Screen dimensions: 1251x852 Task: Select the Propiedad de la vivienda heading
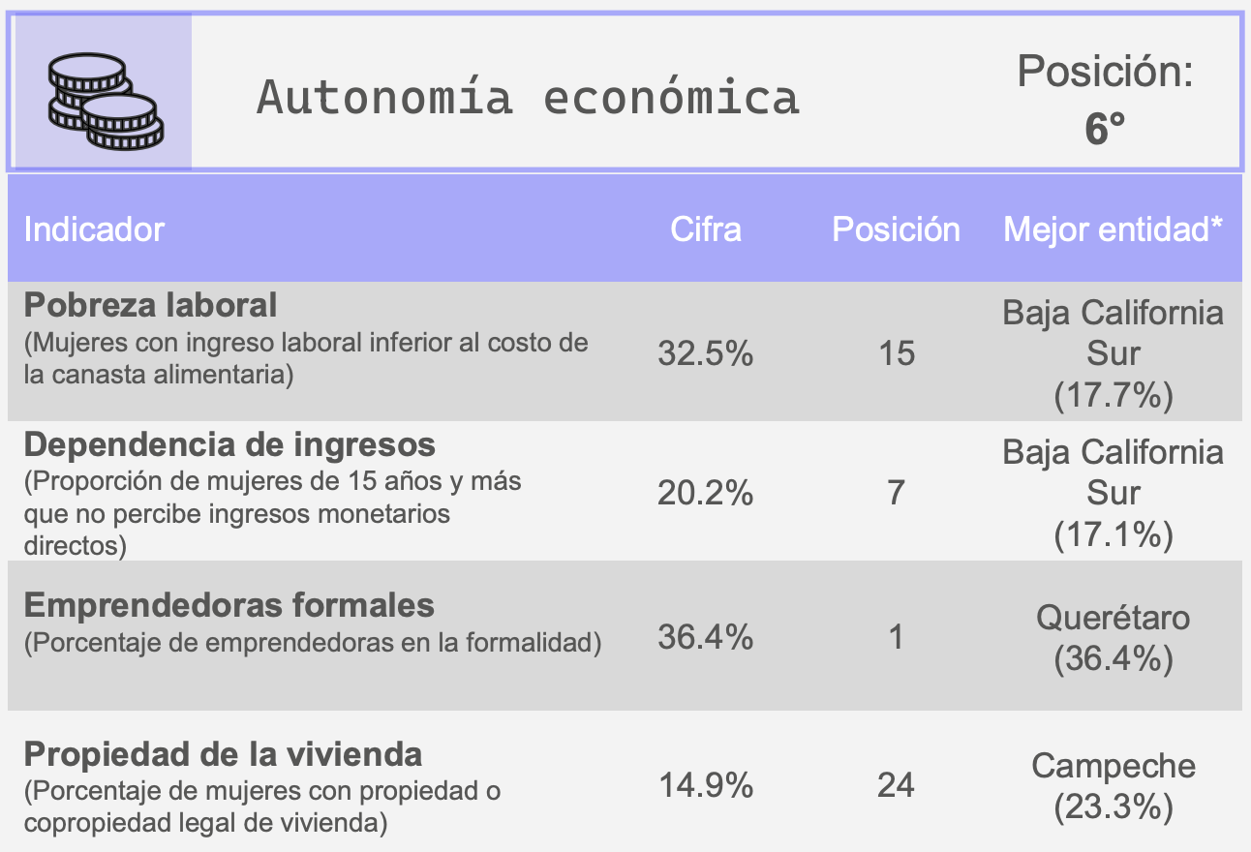tap(223, 754)
